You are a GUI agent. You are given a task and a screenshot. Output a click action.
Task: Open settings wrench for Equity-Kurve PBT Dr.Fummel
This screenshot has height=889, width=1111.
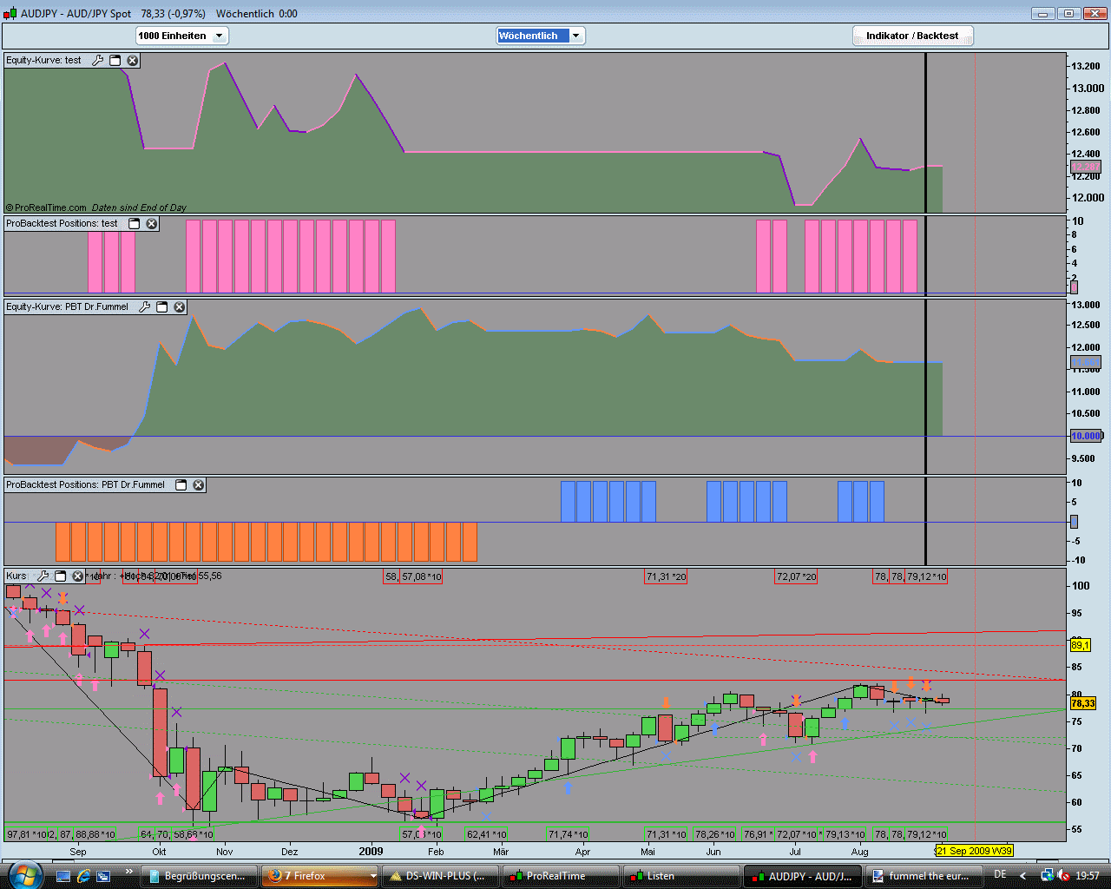pyautogui.click(x=144, y=306)
